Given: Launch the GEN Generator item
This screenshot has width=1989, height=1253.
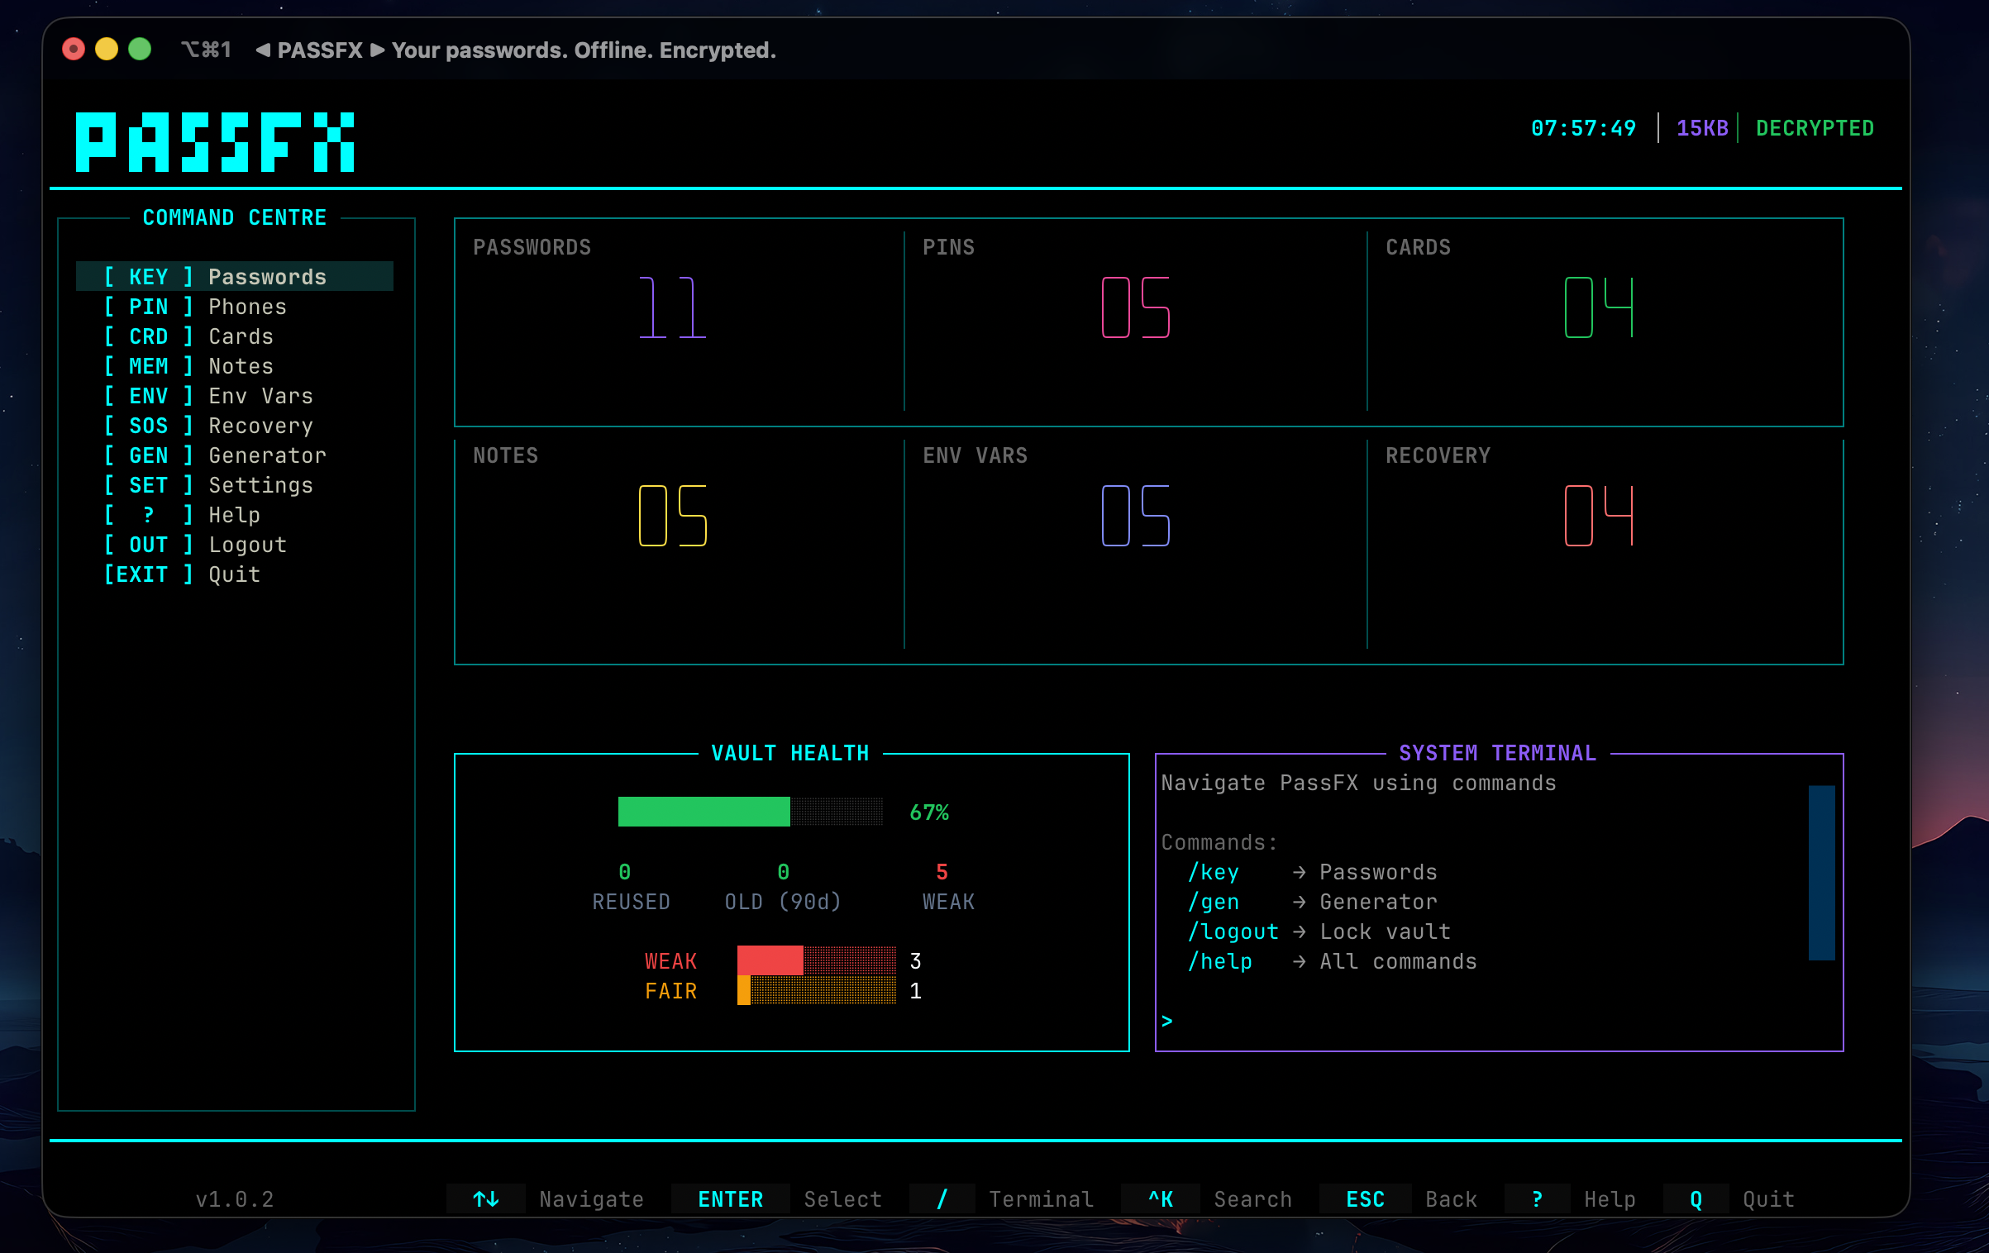Looking at the screenshot, I should click(234, 455).
